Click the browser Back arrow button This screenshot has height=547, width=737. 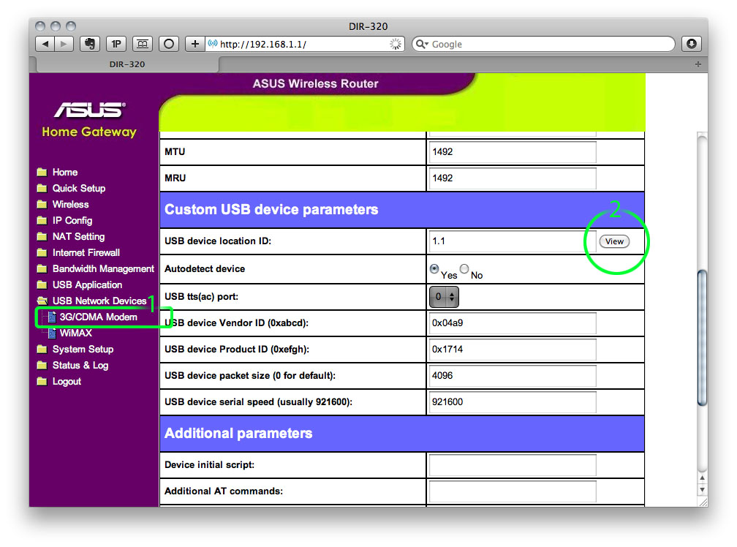(x=45, y=44)
